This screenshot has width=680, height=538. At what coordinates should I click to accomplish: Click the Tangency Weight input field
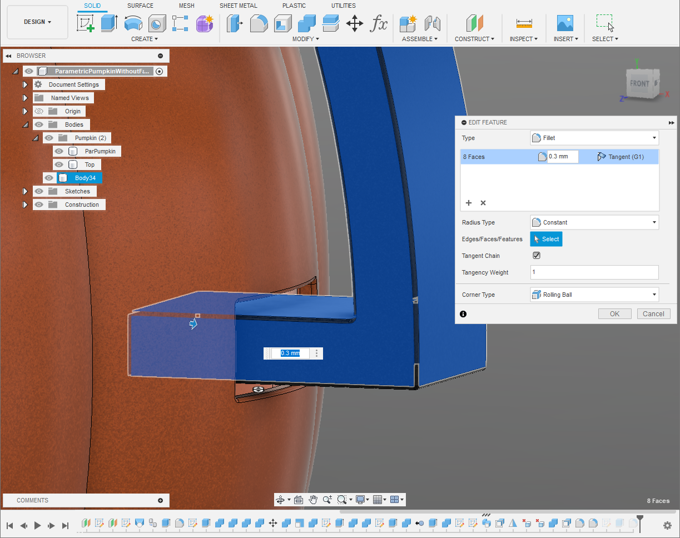pos(594,272)
